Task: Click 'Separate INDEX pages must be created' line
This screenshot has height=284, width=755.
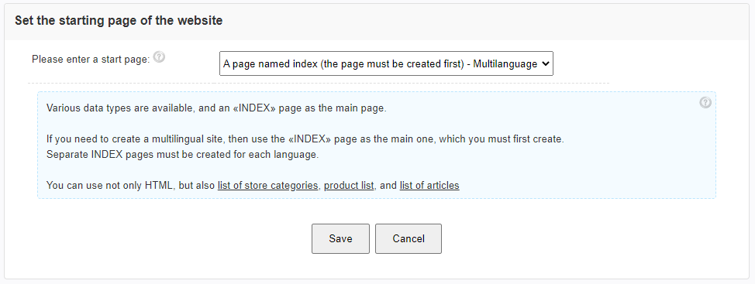Action: tap(182, 156)
